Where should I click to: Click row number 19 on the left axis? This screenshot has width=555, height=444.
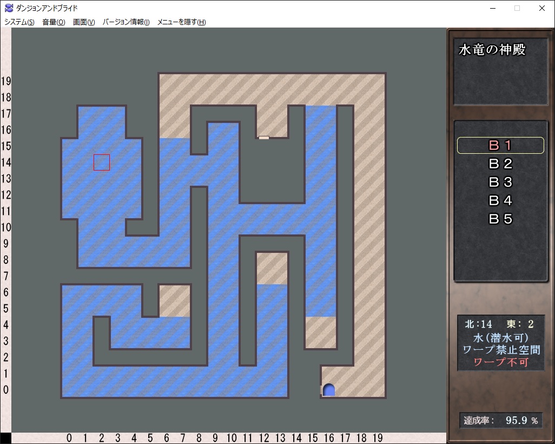[x=6, y=81]
